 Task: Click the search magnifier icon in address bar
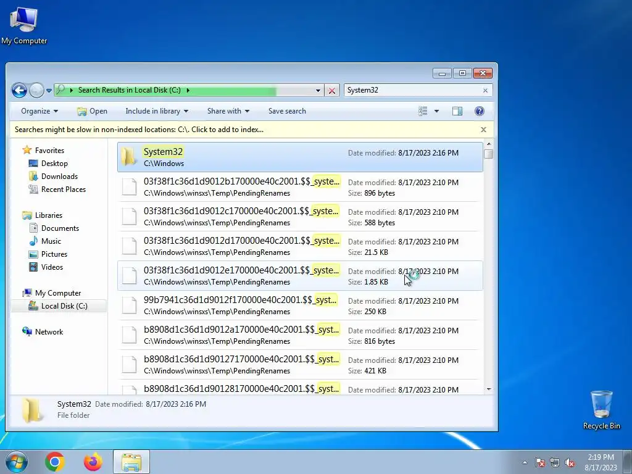pos(60,90)
